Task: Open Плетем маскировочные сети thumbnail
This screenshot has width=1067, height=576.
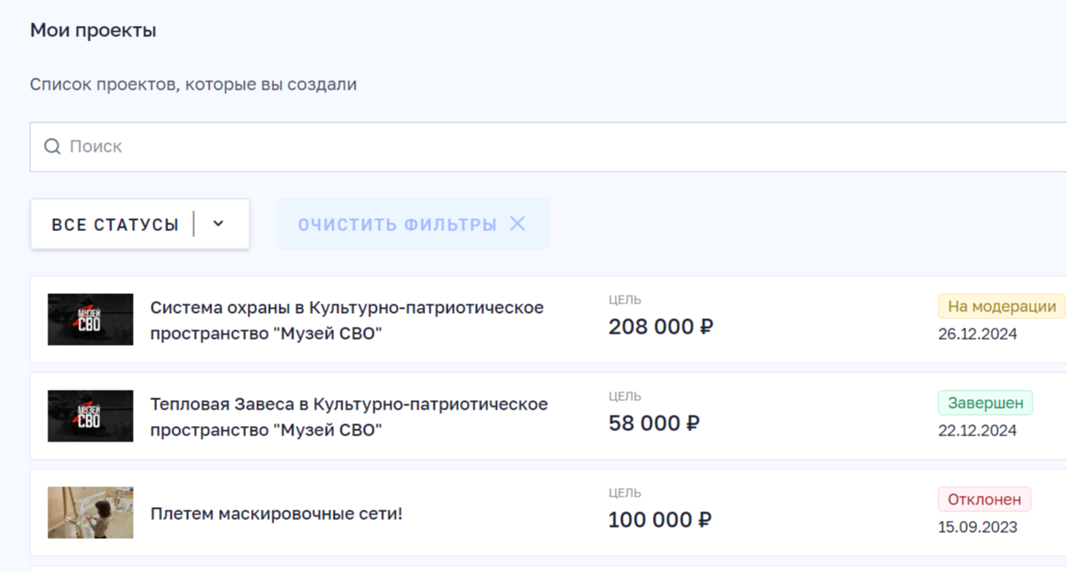Action: point(91,513)
